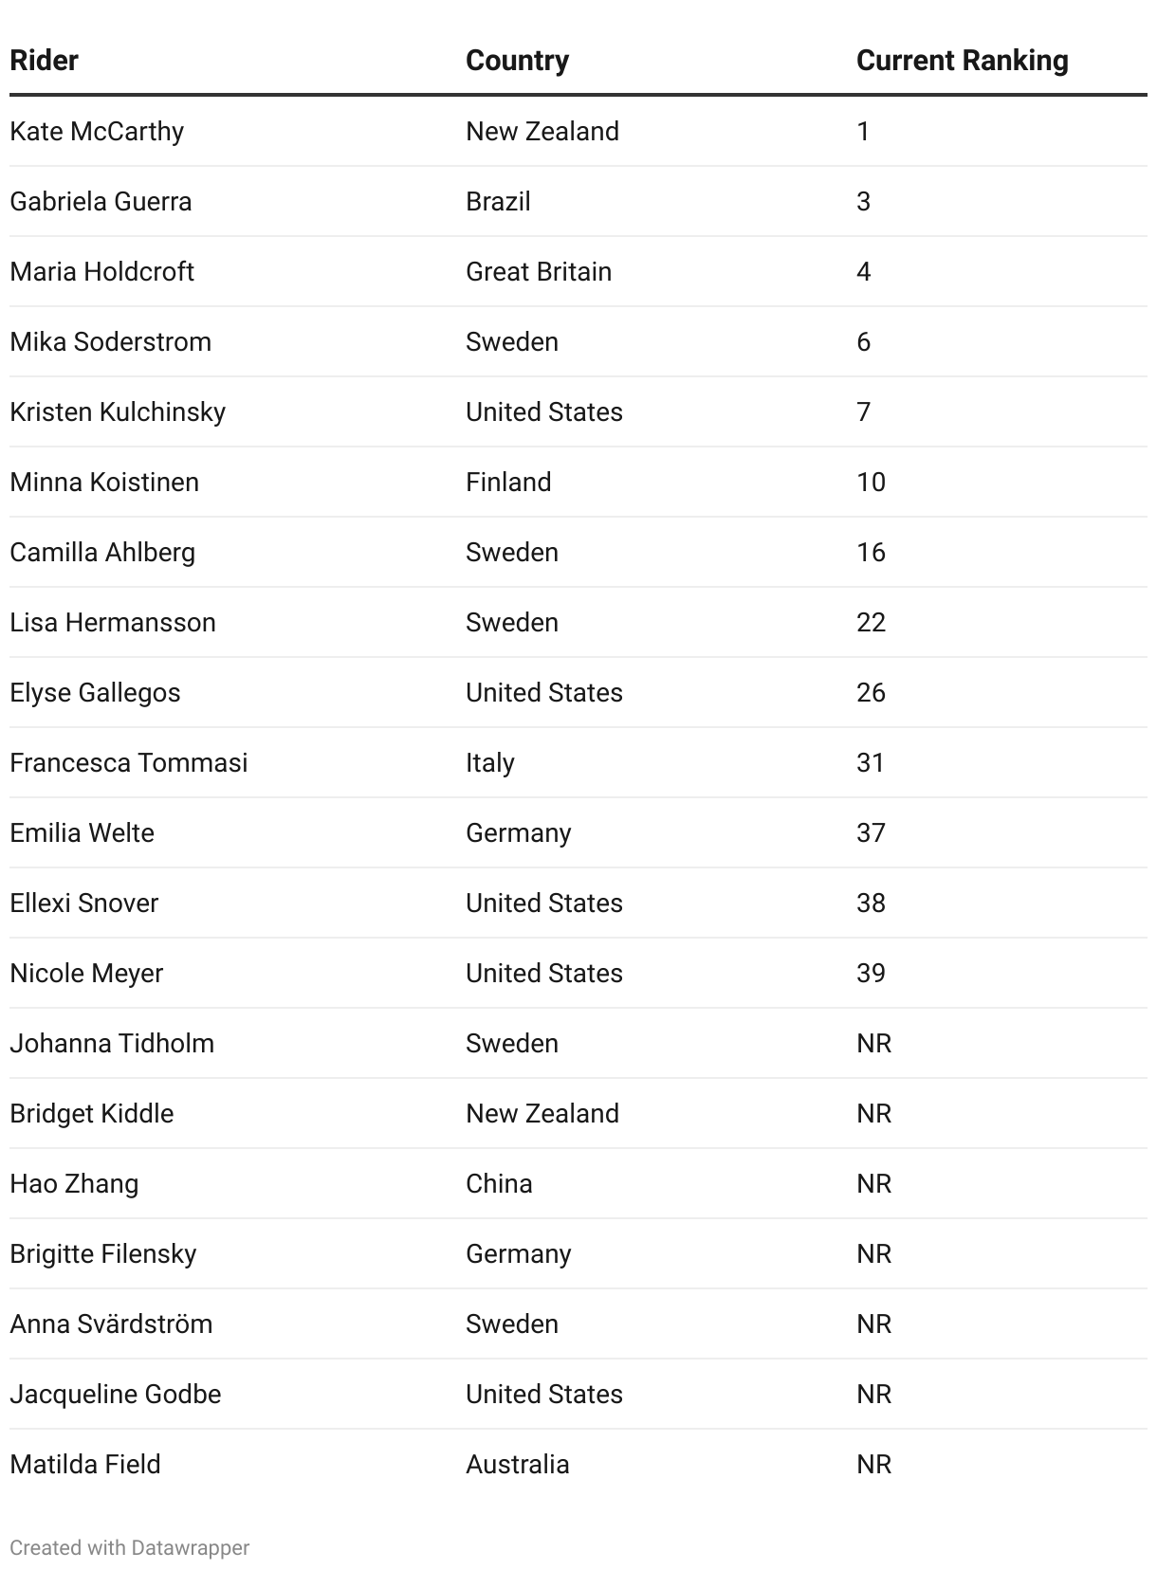Select Lisa Hermansson's ranking 22
1157x1570 pixels.
[x=871, y=622]
